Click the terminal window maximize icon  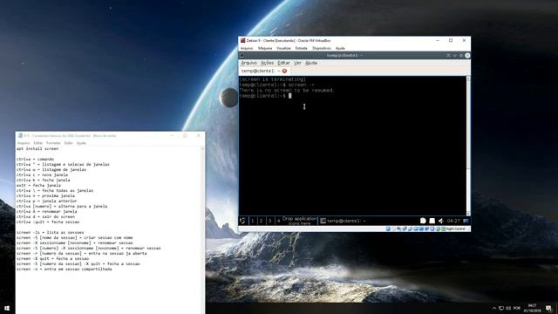point(461,56)
